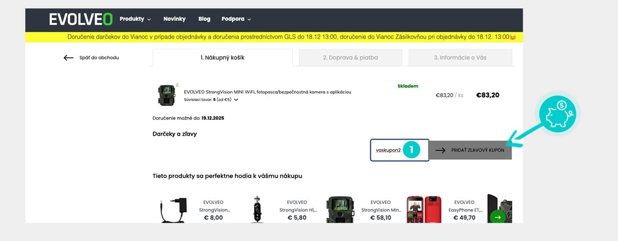Click the coupon code input field

[399, 150]
